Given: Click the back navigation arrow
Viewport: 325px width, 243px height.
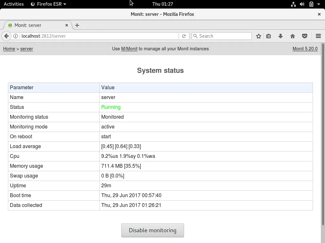Looking at the screenshot, I should [x=6, y=36].
